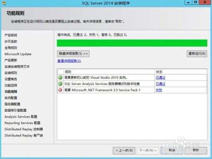Open the 查看详细报表(V) link

tap(69, 61)
